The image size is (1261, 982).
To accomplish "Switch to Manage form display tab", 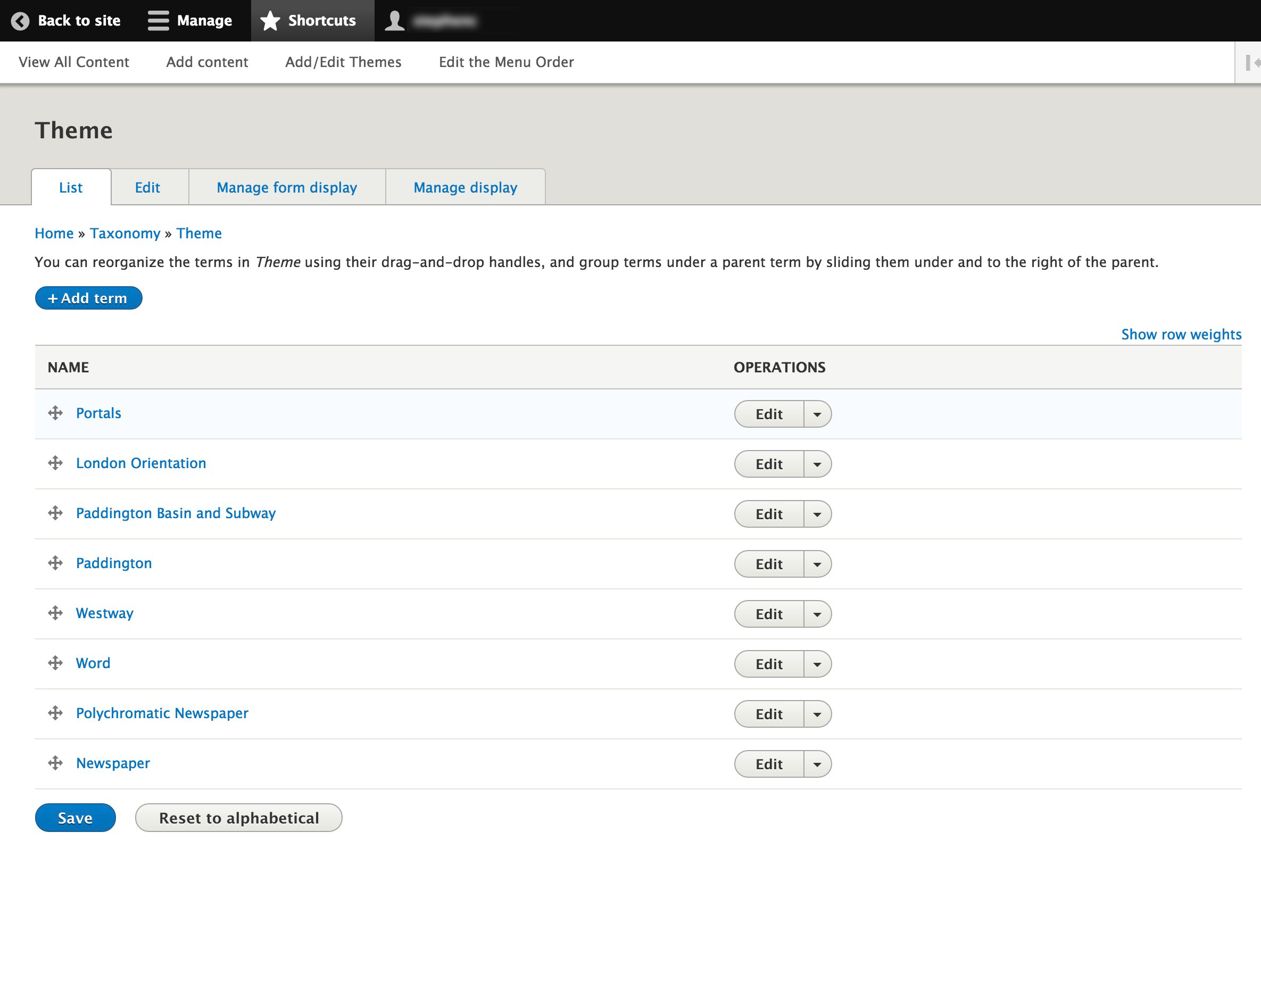I will [286, 188].
